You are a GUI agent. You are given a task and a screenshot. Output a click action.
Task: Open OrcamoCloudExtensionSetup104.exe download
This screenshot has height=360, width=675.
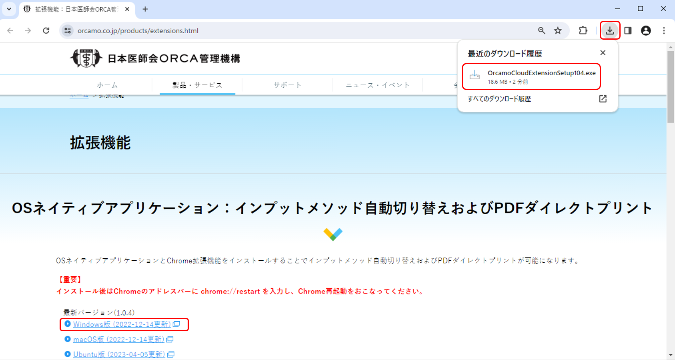click(531, 76)
